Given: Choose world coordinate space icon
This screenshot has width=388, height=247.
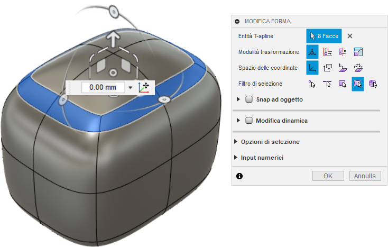Looking at the screenshot, I should tap(312, 68).
